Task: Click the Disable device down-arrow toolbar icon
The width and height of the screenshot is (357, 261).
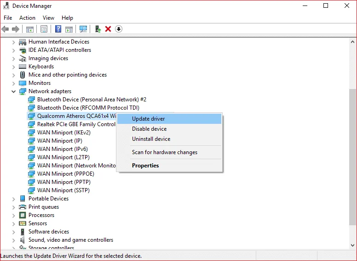Action: coord(119,29)
